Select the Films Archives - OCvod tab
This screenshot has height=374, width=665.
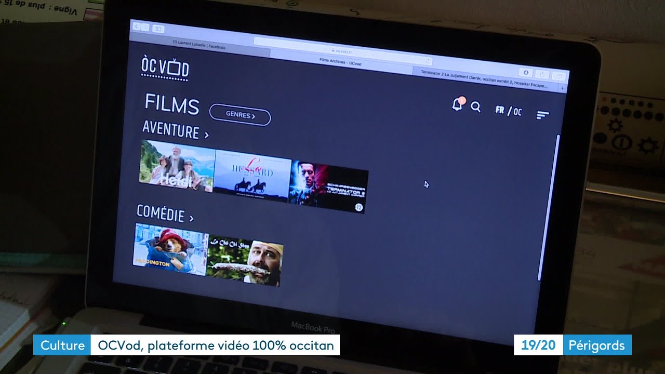point(341,63)
